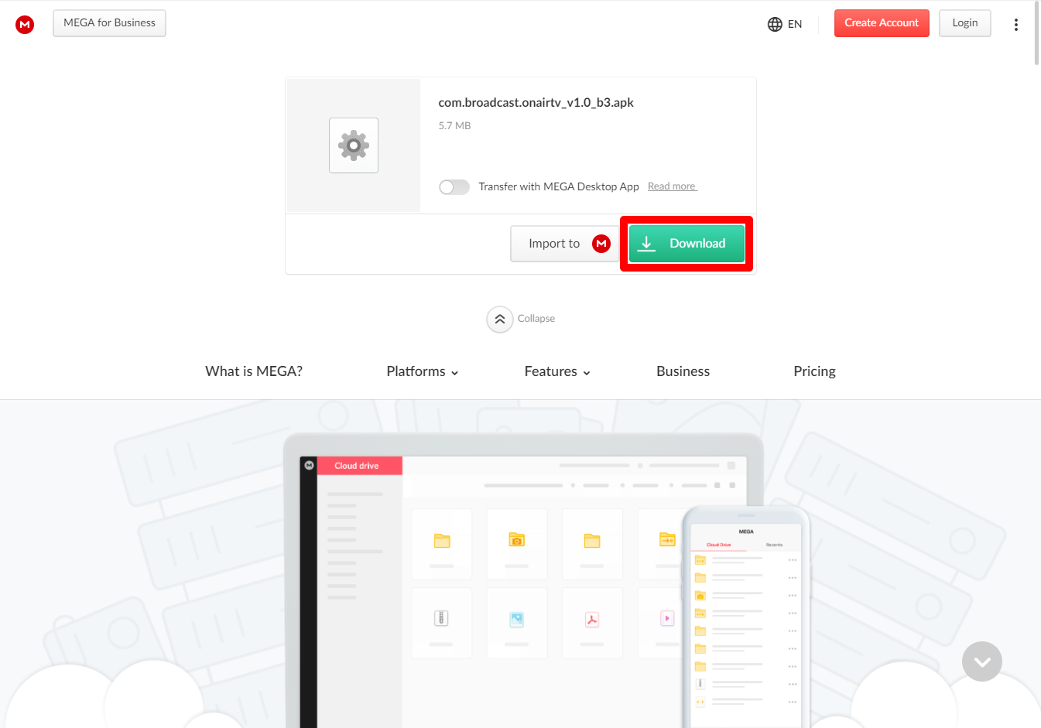
Task: Click the red MEGA icon on Import button
Action: (x=601, y=244)
